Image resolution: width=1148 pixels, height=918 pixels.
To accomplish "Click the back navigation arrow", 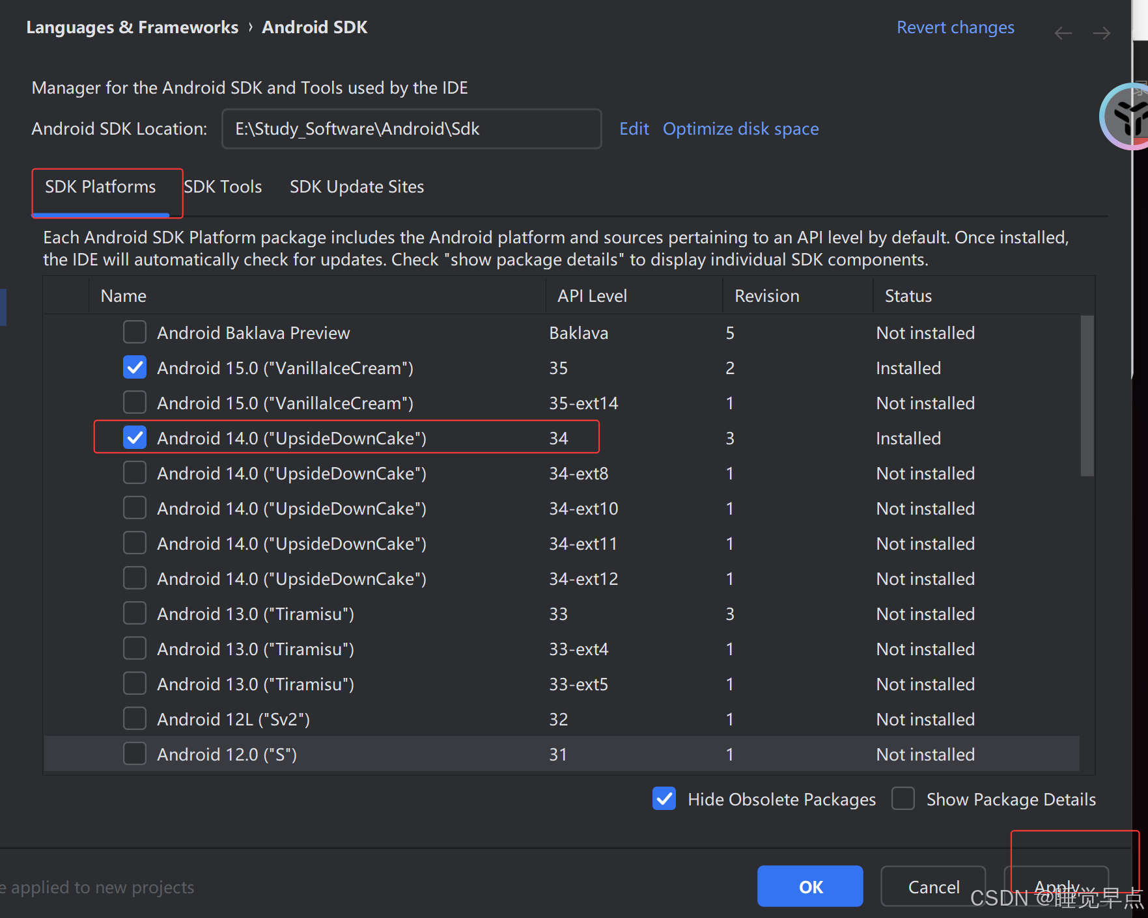I will click(1063, 33).
